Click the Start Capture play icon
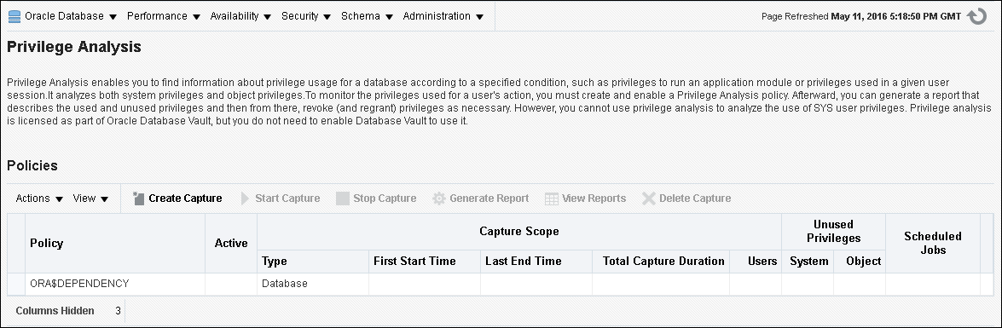Viewport: 1002px width, 328px height. [246, 199]
